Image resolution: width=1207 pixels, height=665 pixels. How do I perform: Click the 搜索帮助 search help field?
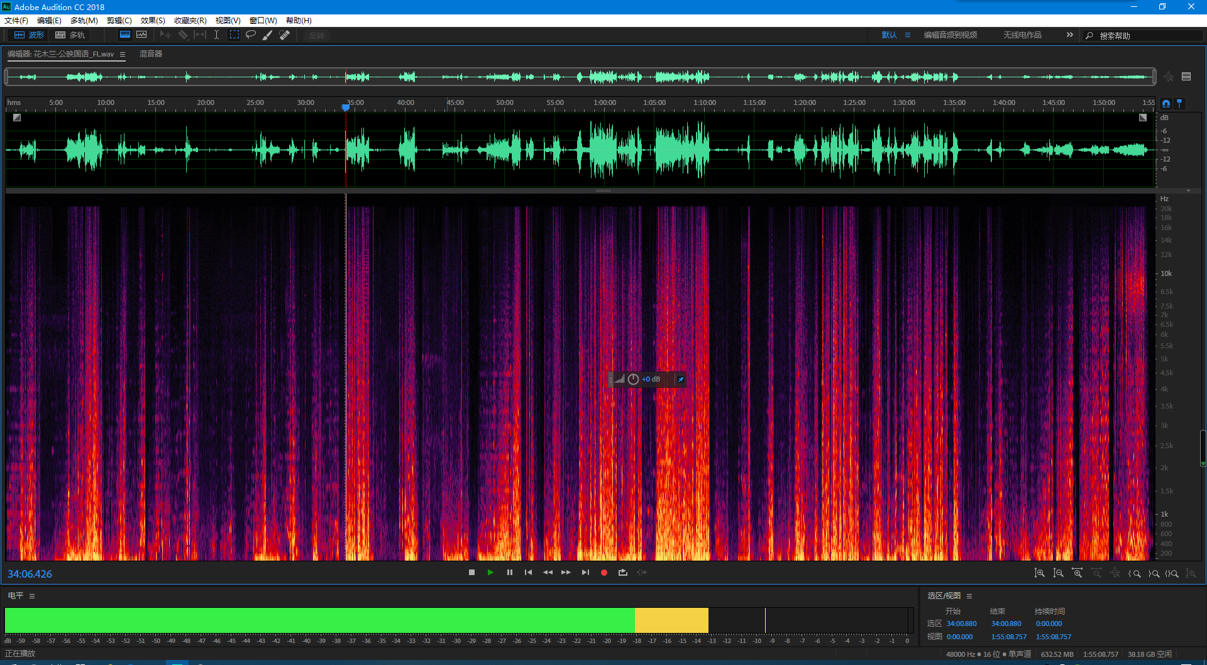point(1144,36)
